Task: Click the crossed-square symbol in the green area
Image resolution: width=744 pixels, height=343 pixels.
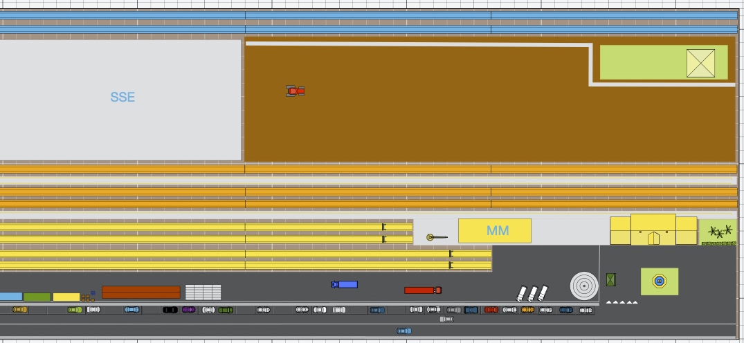Action: click(x=700, y=64)
